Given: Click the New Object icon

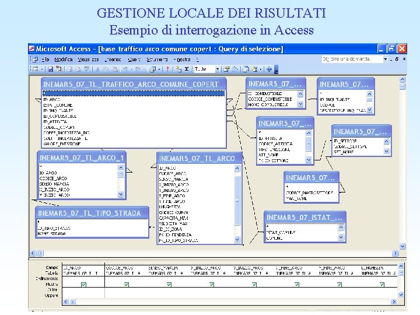Looking at the screenshot, I should [254, 69].
